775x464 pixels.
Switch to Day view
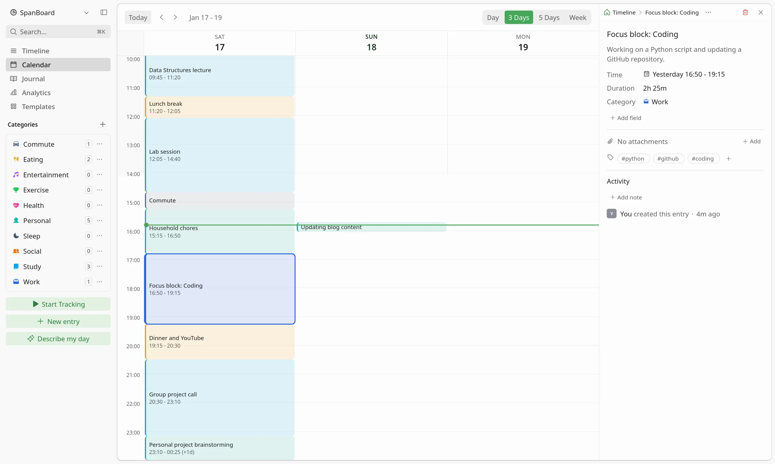tap(493, 18)
